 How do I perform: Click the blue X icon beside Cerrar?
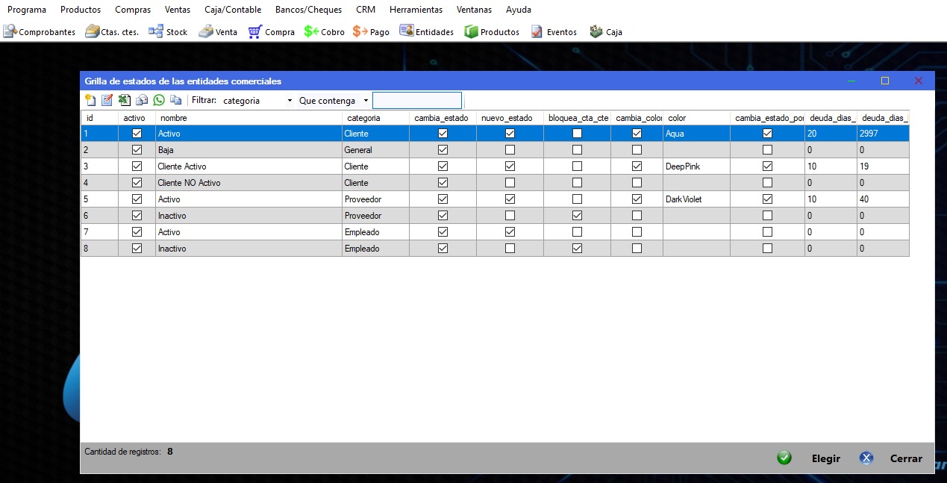click(x=866, y=458)
